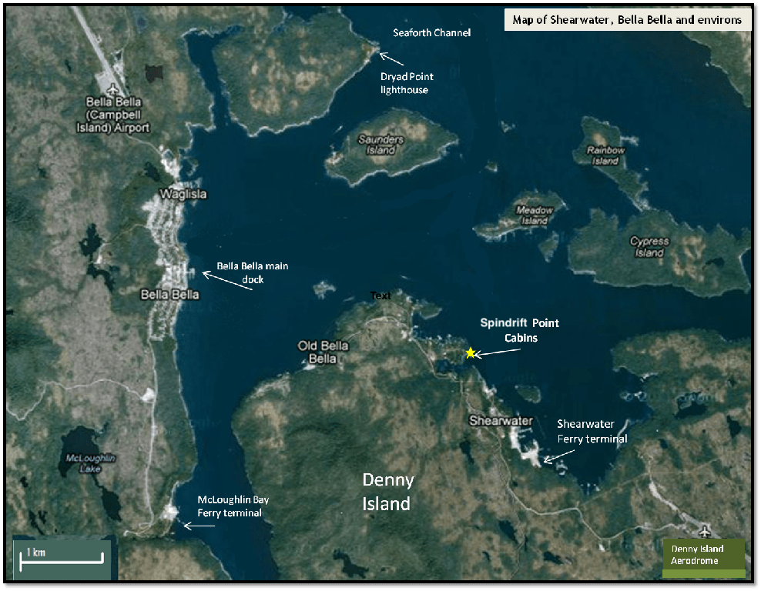Click the Denny Island Aerodrome airplane icon
Viewport: 761px width, 591px height.
(x=707, y=530)
